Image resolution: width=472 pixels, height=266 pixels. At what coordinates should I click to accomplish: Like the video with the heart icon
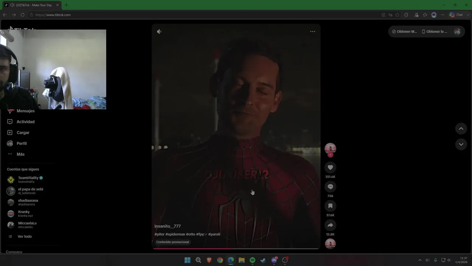[330, 167]
